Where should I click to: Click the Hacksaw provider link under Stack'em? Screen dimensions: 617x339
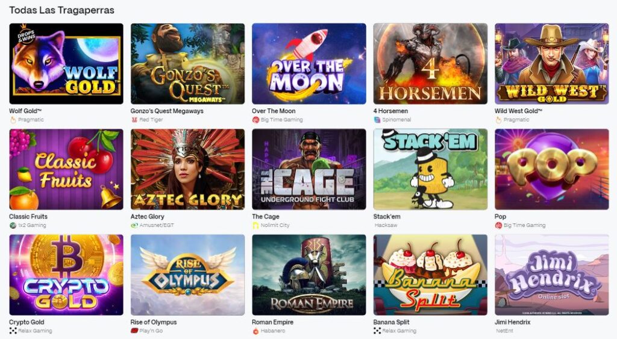386,225
